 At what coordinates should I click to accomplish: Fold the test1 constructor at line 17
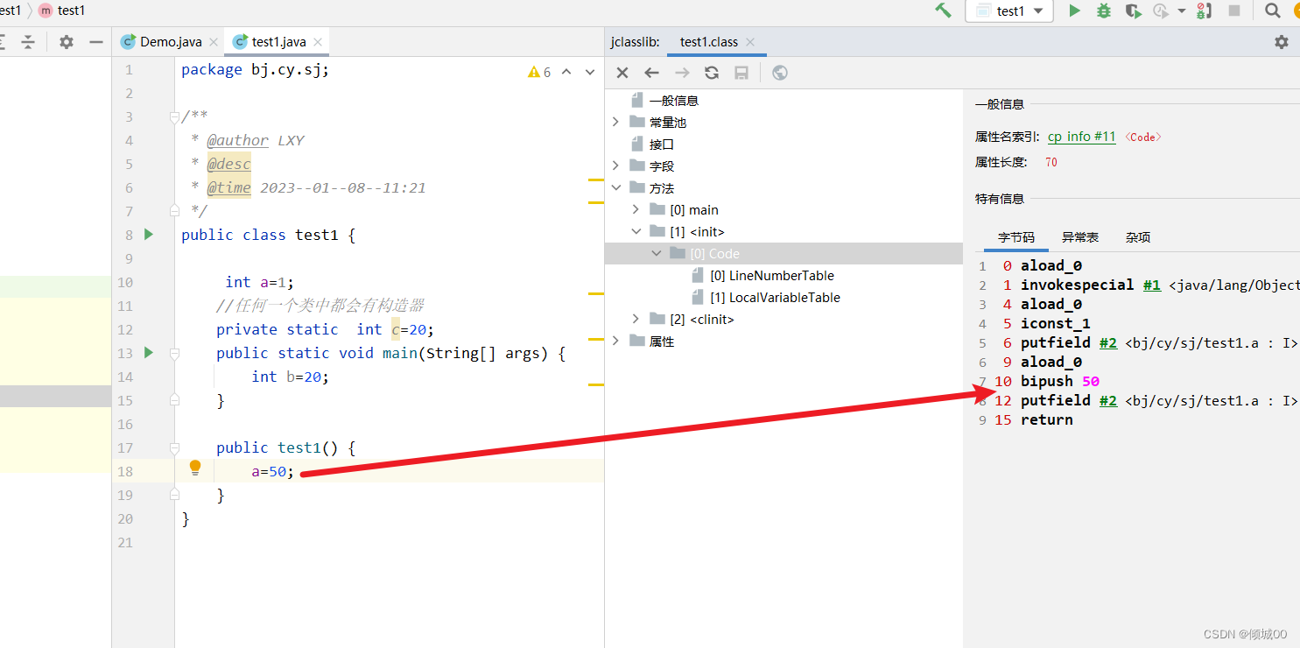(x=174, y=447)
